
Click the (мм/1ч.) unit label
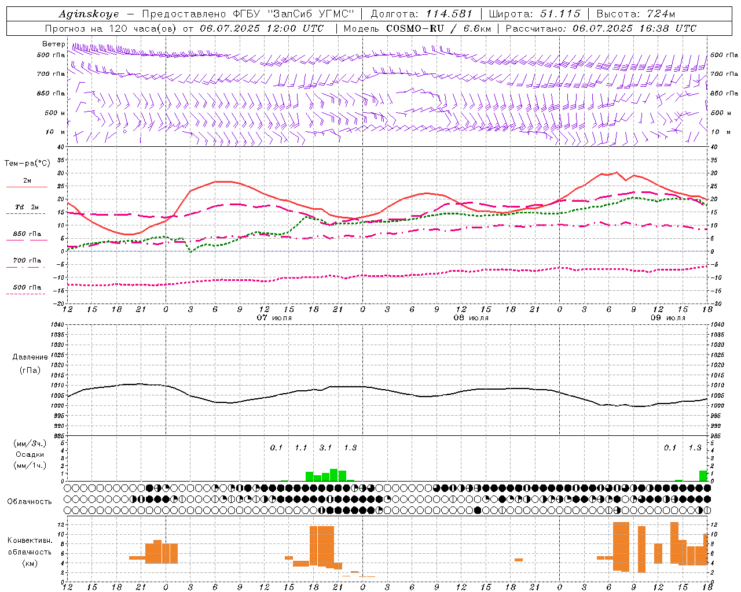tap(30, 465)
